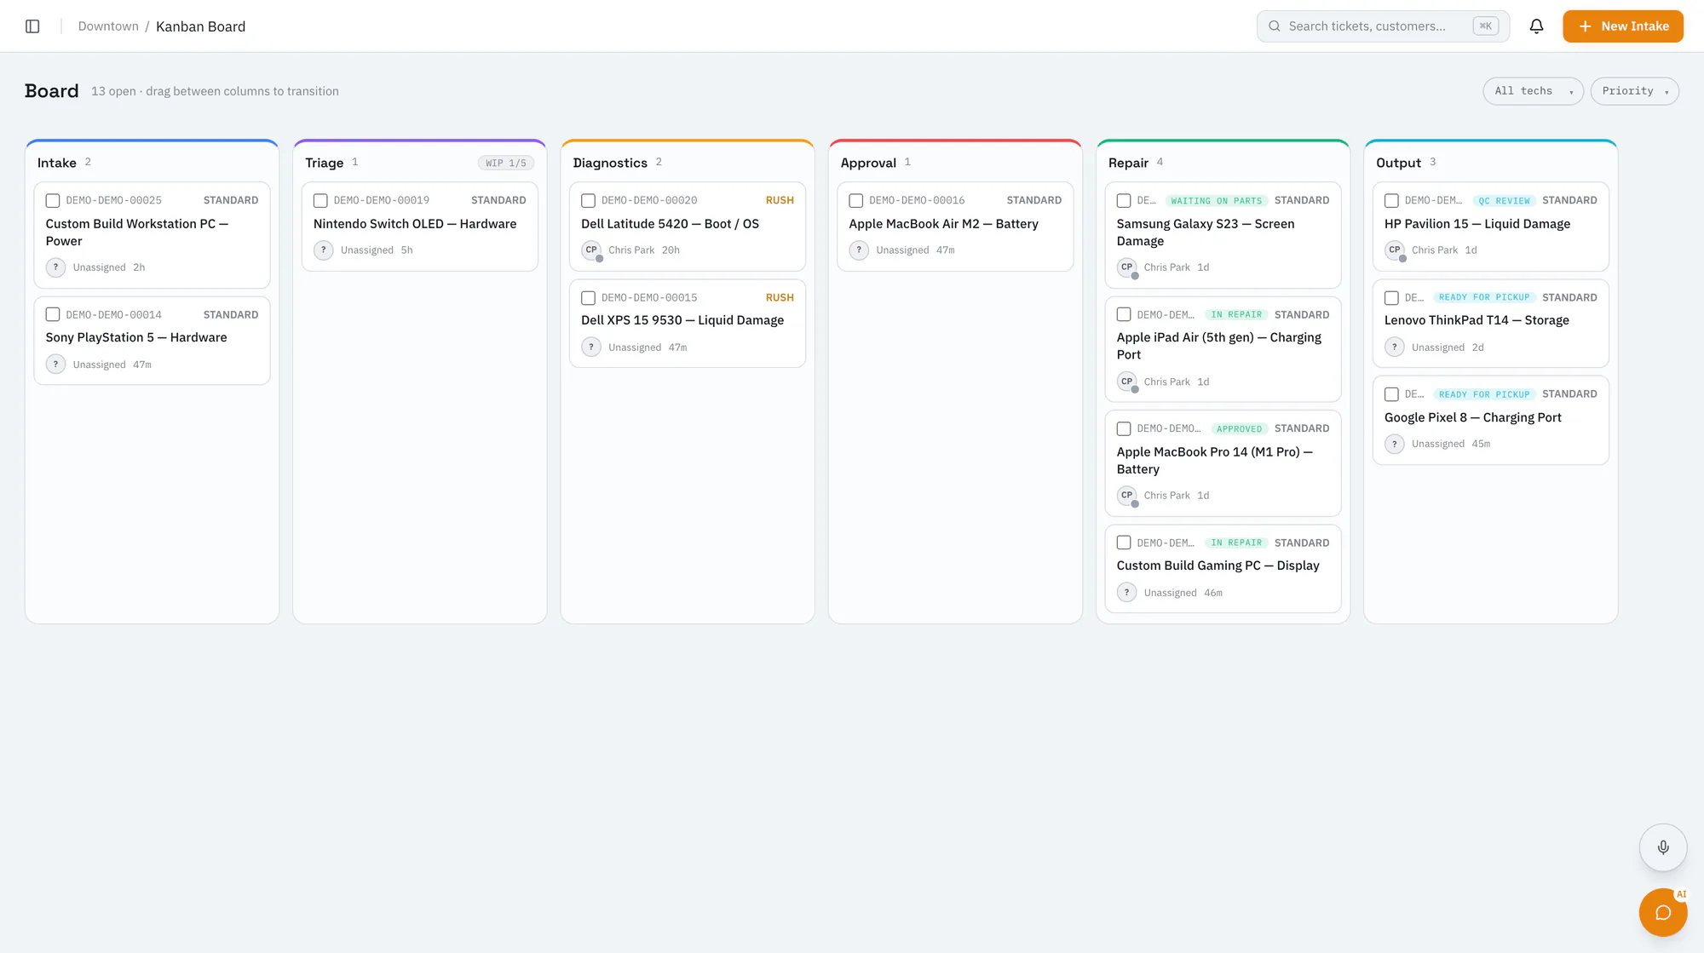Click unassigned avatar on Sony PlayStation 5 card
1704x953 pixels.
point(56,365)
